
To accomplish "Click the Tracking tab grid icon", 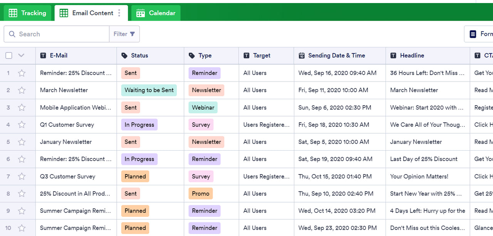I will (x=13, y=13).
